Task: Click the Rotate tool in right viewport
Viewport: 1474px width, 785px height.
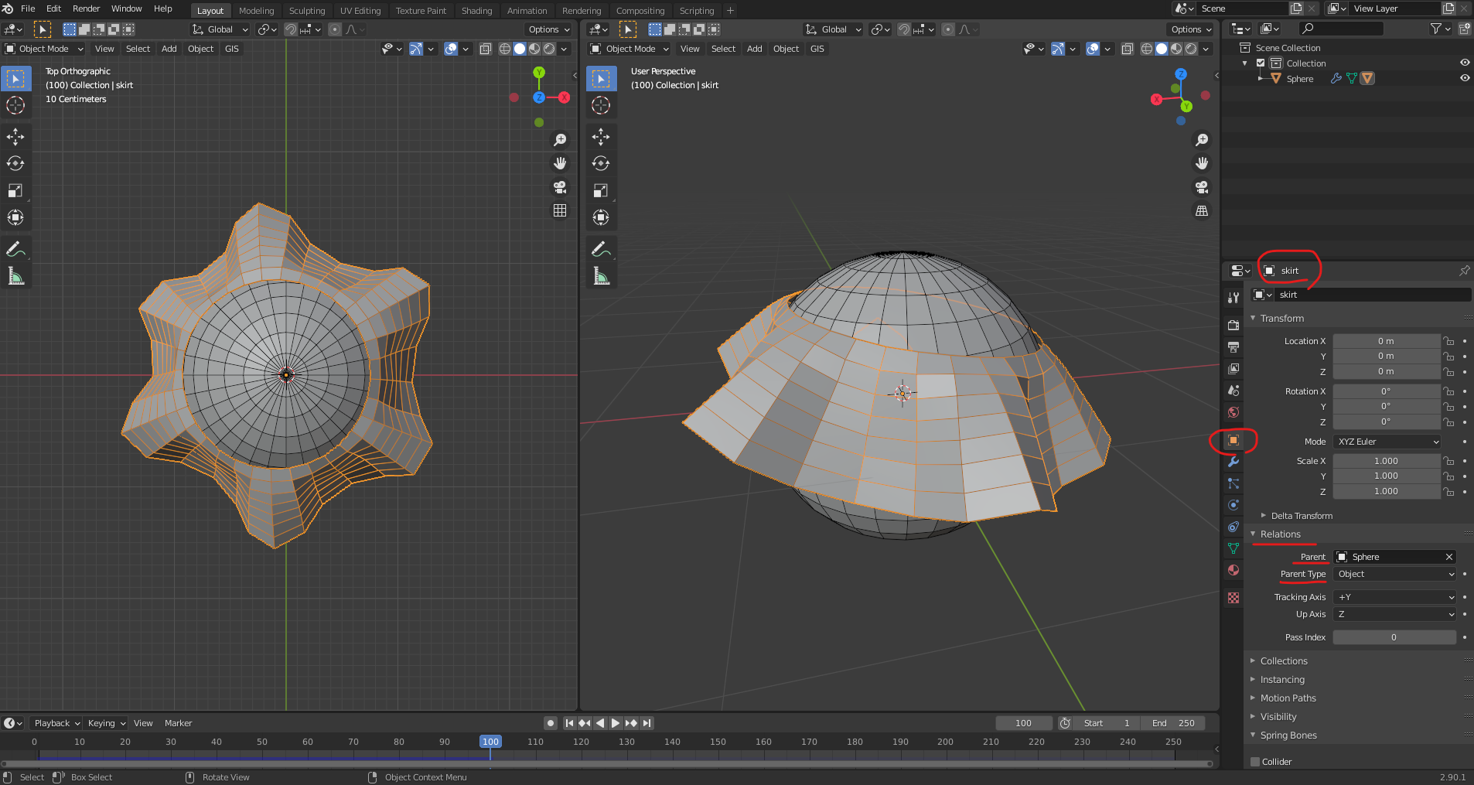Action: (x=601, y=163)
